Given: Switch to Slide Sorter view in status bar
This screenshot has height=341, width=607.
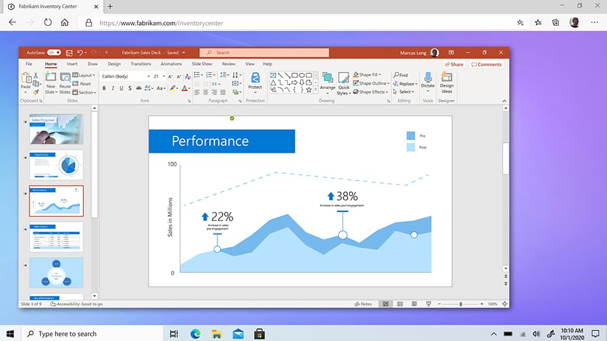Looking at the screenshot, I should (400, 304).
